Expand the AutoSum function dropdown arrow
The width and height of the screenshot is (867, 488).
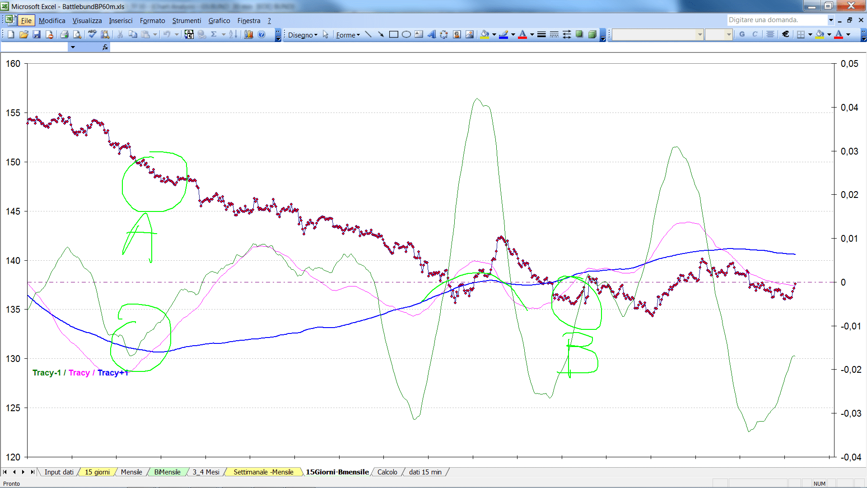tap(223, 34)
